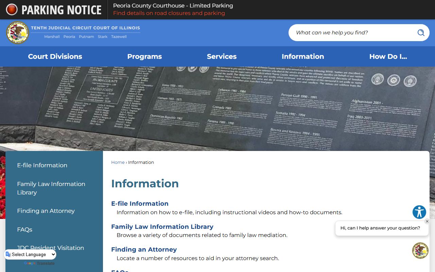Screen dimensions: 435x272
Task: Open JDC Resident Visitation sidebar link
Action: 50,248
